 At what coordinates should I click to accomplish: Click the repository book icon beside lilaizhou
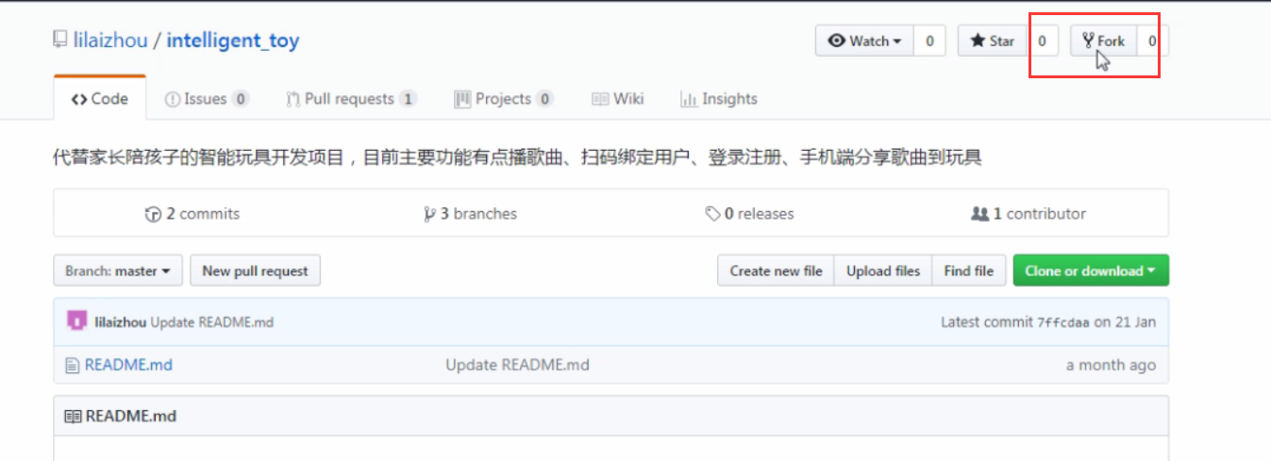pos(60,41)
